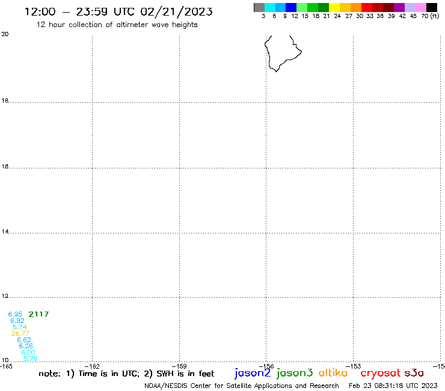
Task: Click the altika satellite legend label
Action: click(x=333, y=372)
